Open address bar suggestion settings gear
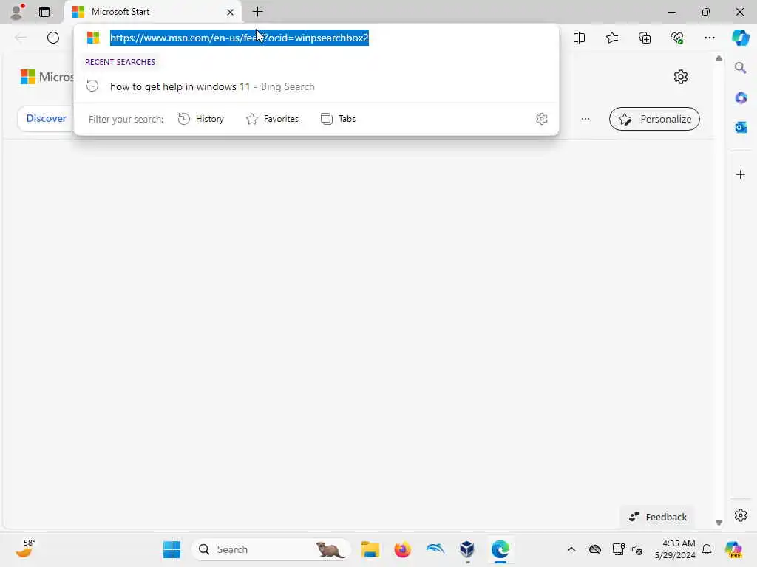757x567 pixels. 542,119
